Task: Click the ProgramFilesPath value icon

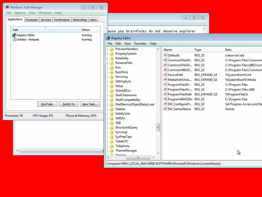Action: [x=165, y=94]
